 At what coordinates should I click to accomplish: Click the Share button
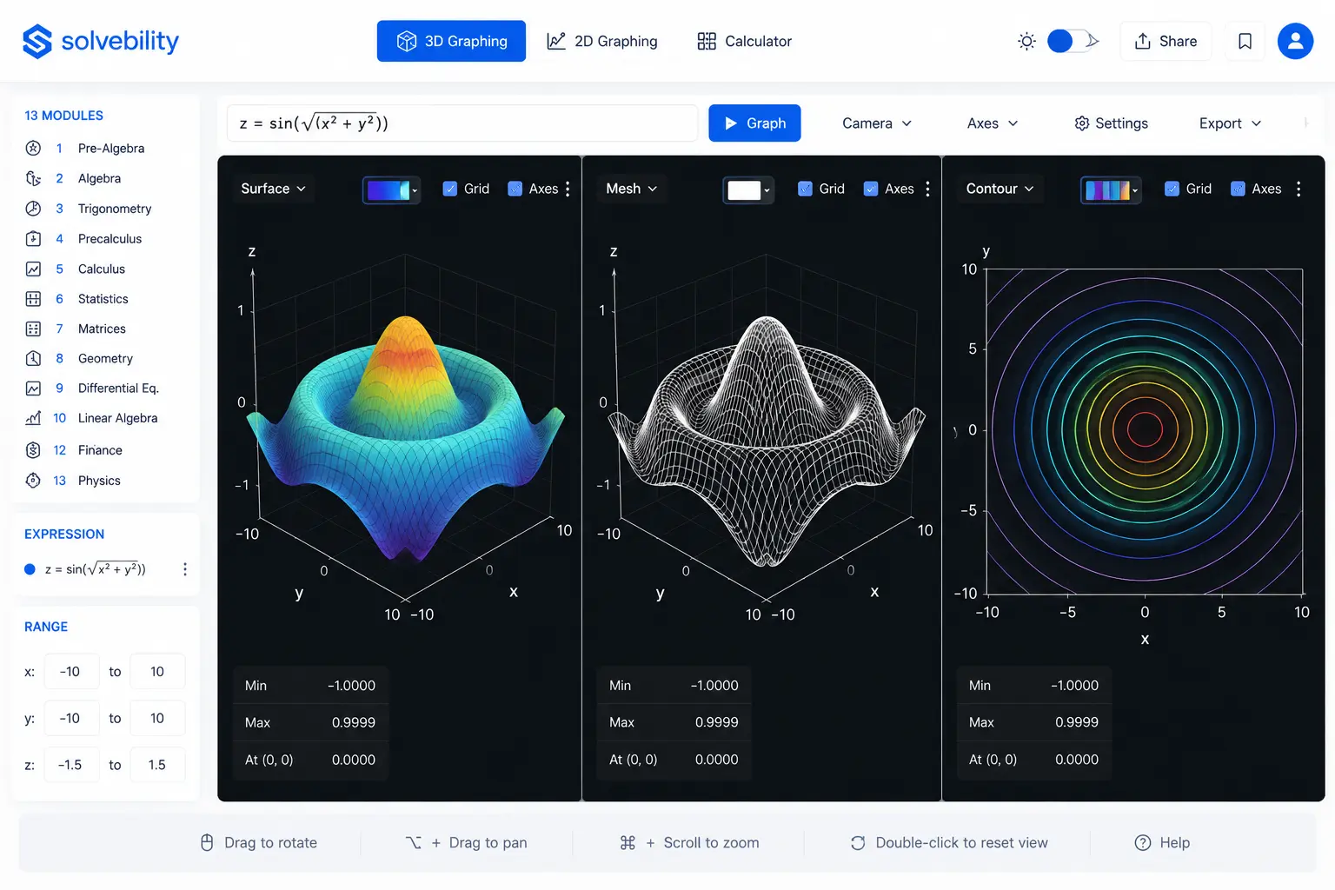(x=1166, y=41)
